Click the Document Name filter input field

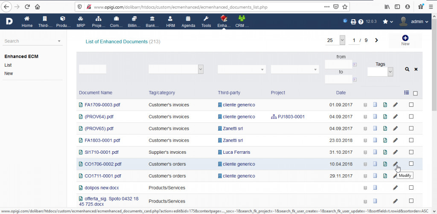93,69
